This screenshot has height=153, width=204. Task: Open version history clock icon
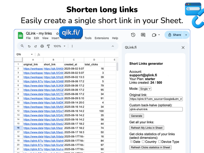[x=133, y=35]
